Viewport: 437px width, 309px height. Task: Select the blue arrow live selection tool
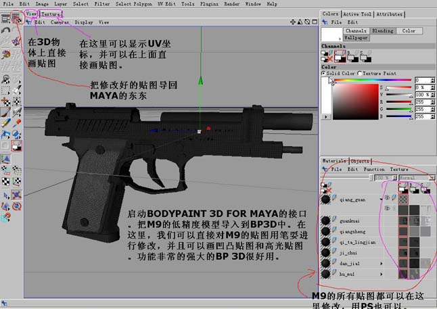[5, 195]
